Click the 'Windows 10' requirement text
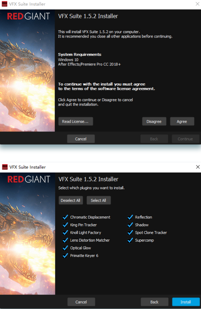The image size is (201, 309). coord(68,60)
